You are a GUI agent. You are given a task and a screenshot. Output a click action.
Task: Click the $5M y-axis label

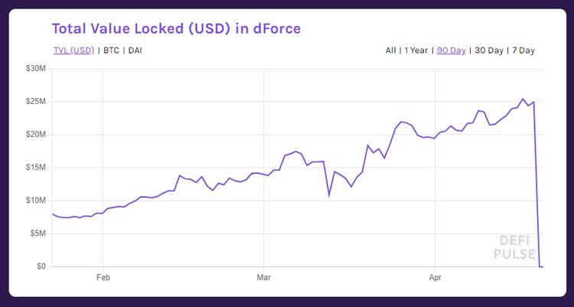coord(38,234)
